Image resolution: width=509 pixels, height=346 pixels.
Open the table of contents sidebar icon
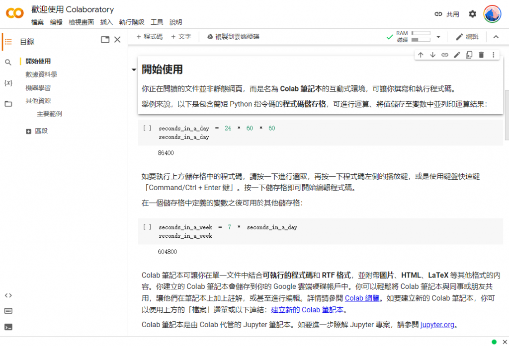(x=8, y=42)
